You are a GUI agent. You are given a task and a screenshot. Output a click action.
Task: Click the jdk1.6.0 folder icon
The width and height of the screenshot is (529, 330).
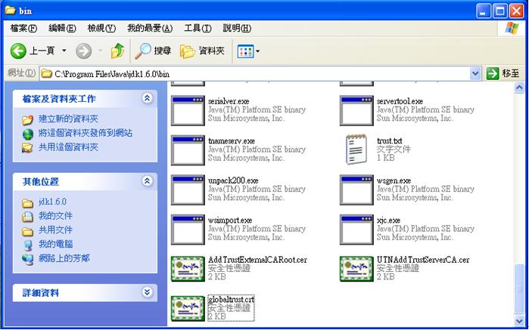tap(27, 202)
